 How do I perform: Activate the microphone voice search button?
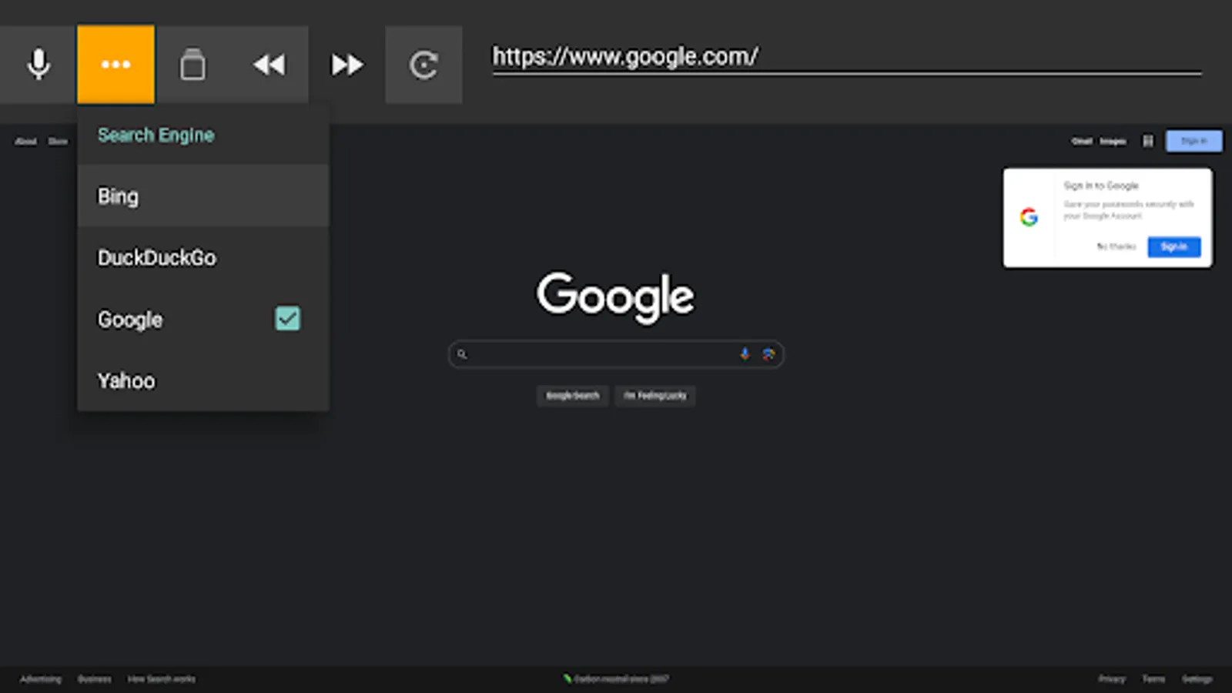click(38, 65)
